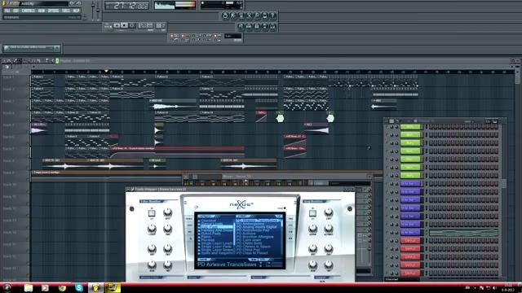Screen dimensions: 522x293
Task: Click the sixth round shortcut icon in top row
Action: [x=265, y=15]
